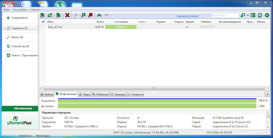Click the Прошло 20 ч 21 мин value

coord(72,118)
